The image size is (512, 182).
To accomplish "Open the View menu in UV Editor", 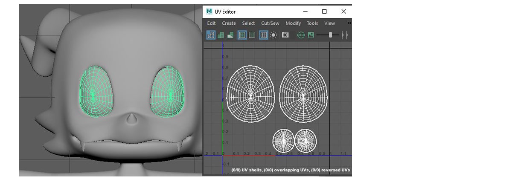I will (x=329, y=23).
